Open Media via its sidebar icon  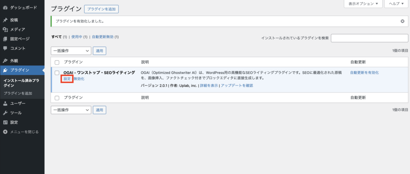click(5, 30)
